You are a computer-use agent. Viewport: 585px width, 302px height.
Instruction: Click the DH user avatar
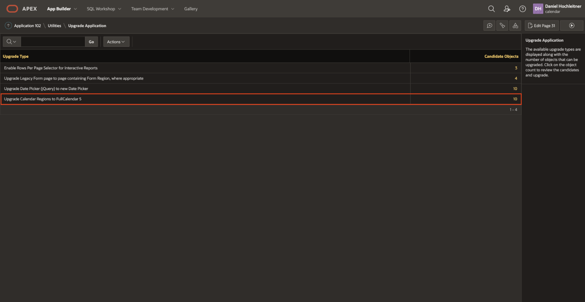point(538,9)
